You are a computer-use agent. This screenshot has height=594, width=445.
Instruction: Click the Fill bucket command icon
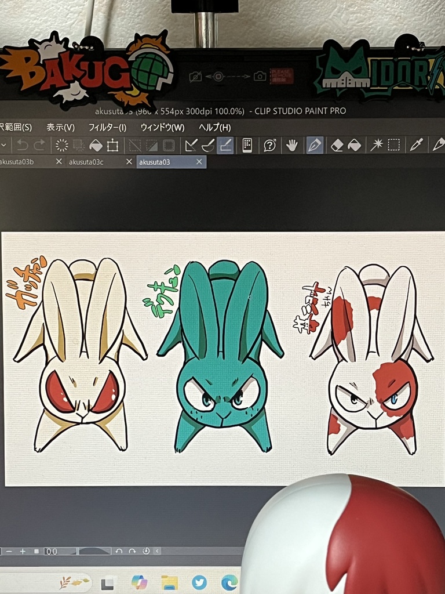click(x=96, y=146)
